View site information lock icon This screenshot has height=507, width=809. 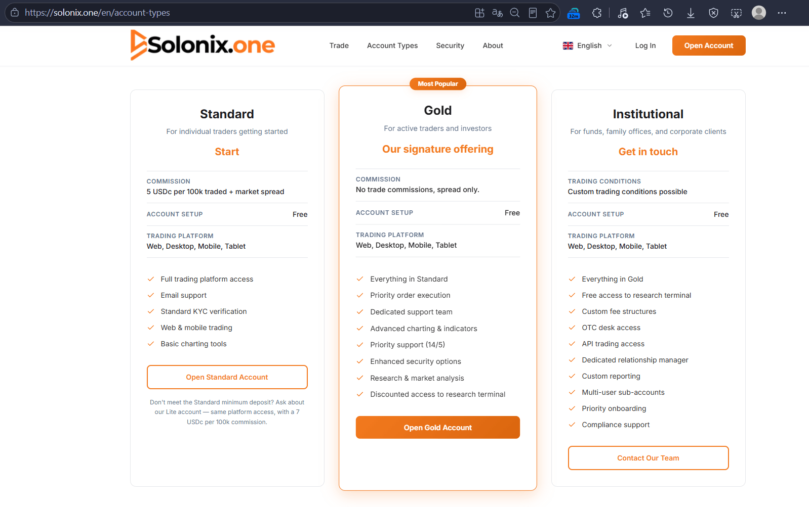tap(15, 13)
